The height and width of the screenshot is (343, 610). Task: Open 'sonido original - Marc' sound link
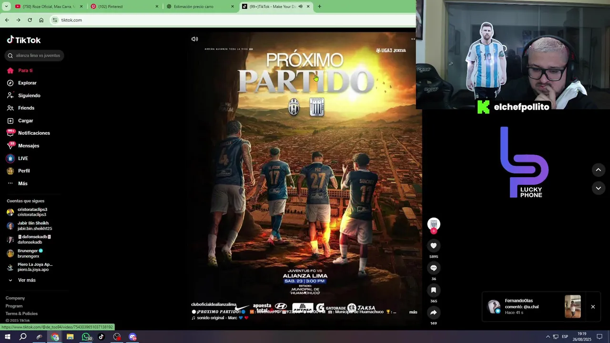pyautogui.click(x=220, y=318)
